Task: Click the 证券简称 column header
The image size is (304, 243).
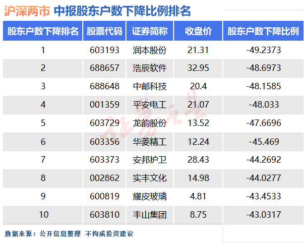Action: 150,31
